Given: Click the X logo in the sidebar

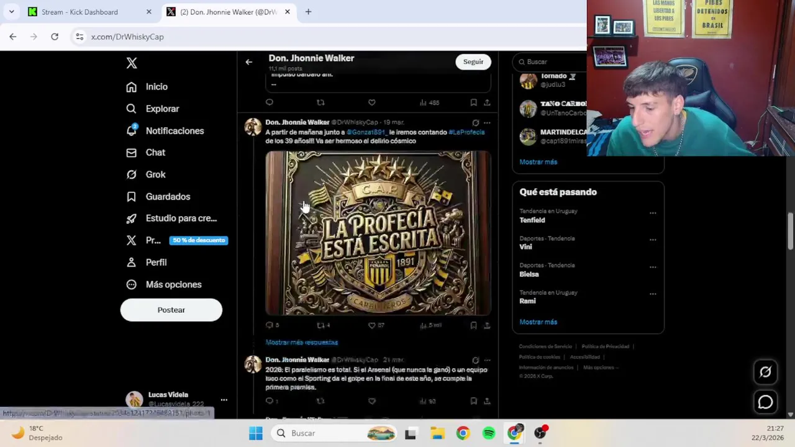Looking at the screenshot, I should pos(132,63).
